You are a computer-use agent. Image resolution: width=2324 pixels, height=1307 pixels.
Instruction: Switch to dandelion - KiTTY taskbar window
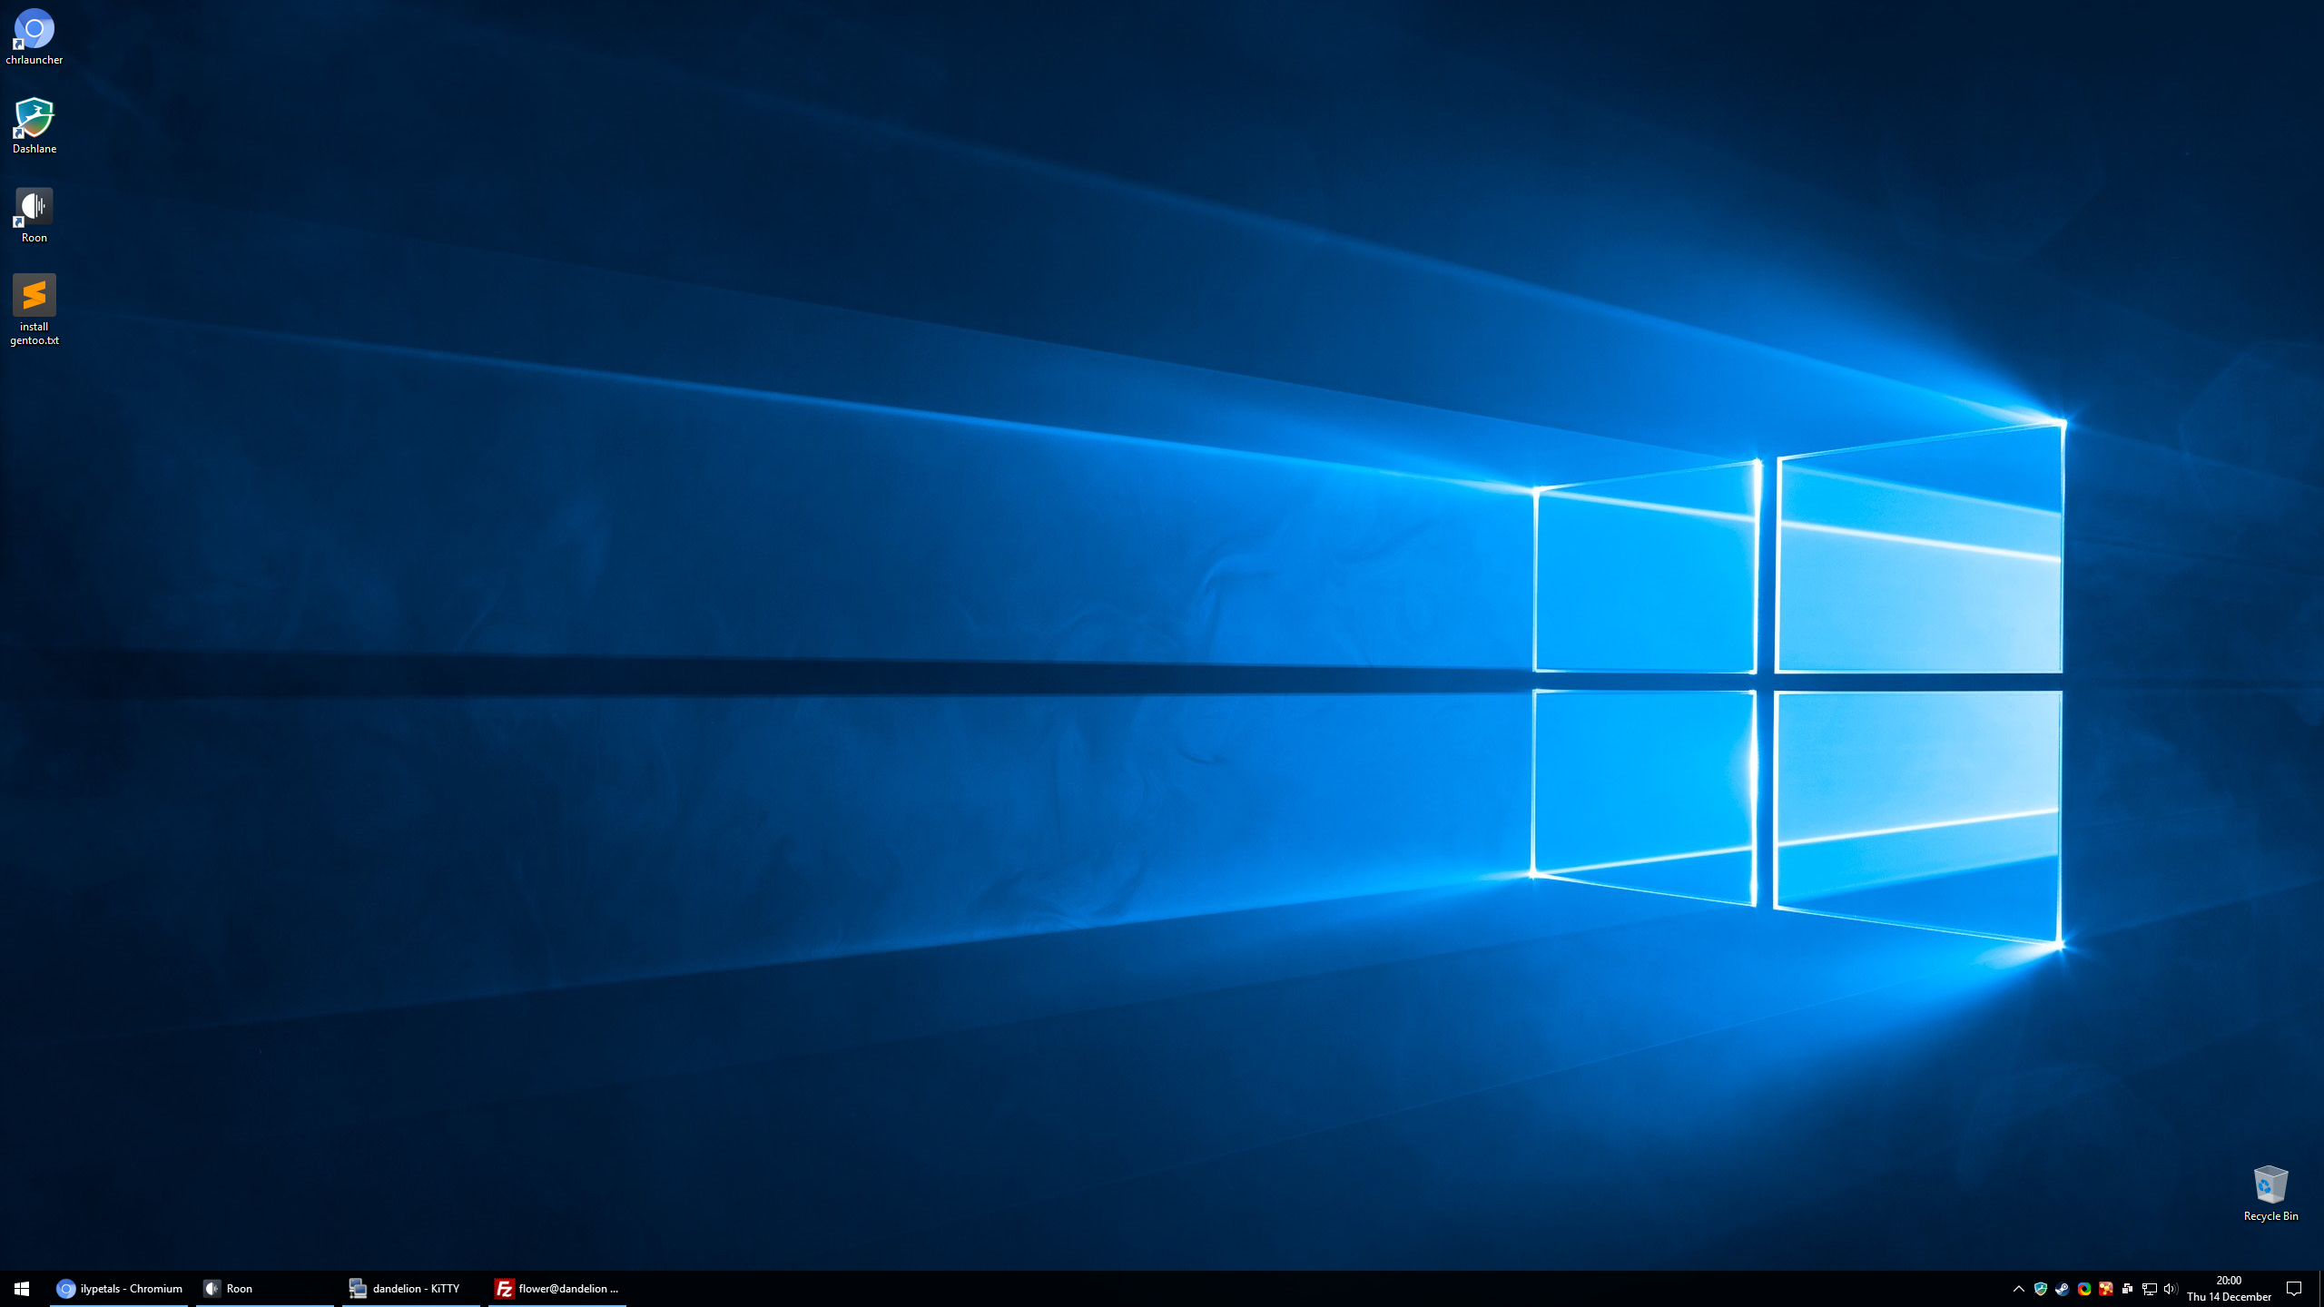(410, 1289)
